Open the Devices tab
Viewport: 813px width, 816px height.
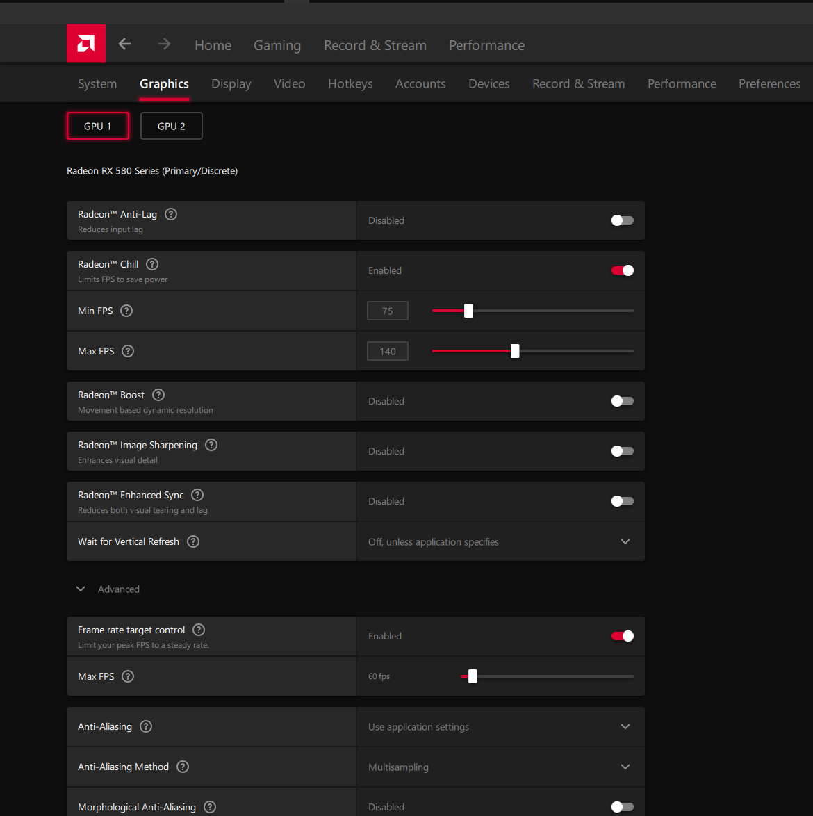point(489,84)
